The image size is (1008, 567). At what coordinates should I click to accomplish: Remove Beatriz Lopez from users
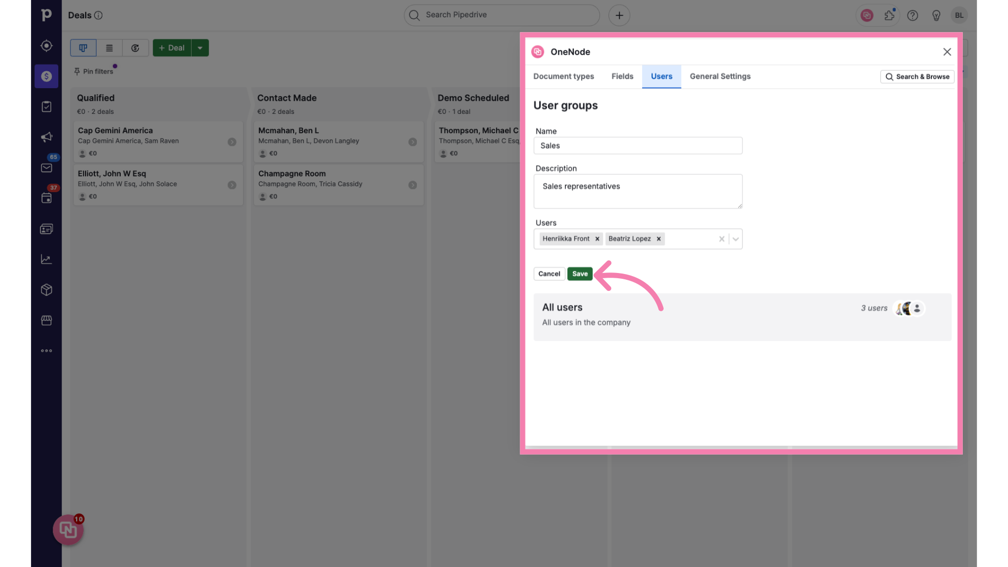pyautogui.click(x=658, y=239)
